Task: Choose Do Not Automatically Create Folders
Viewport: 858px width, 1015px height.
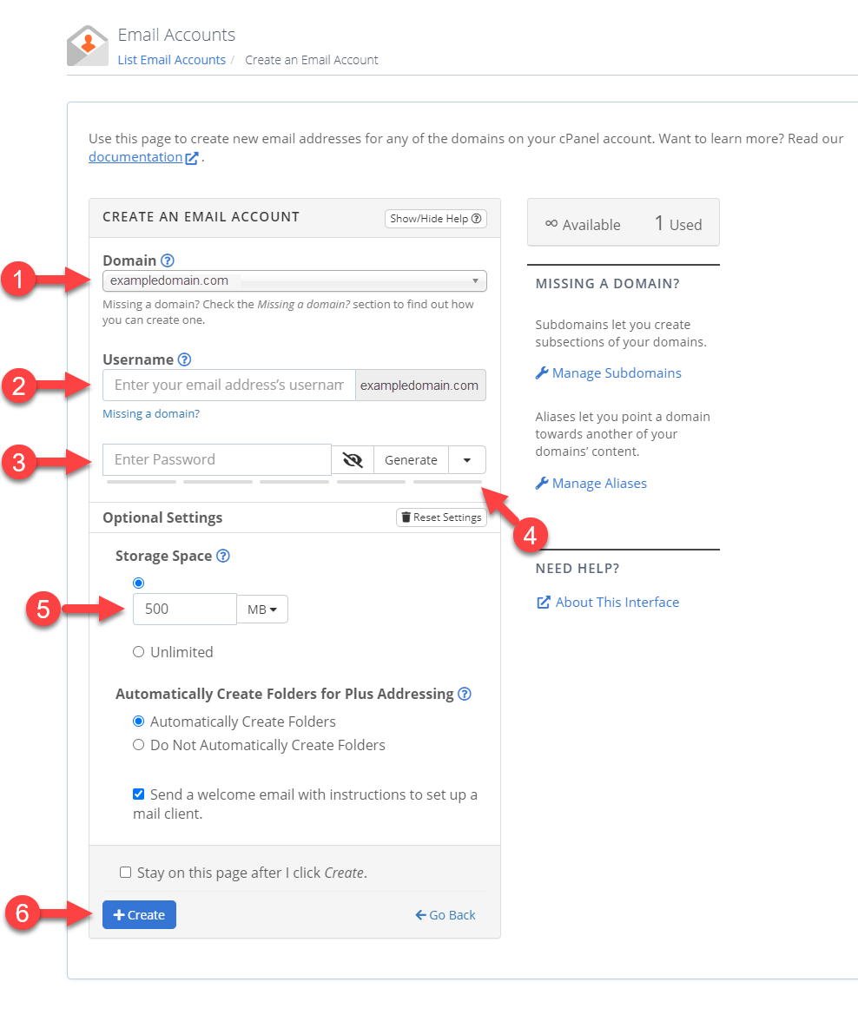Action: pyautogui.click(x=138, y=744)
